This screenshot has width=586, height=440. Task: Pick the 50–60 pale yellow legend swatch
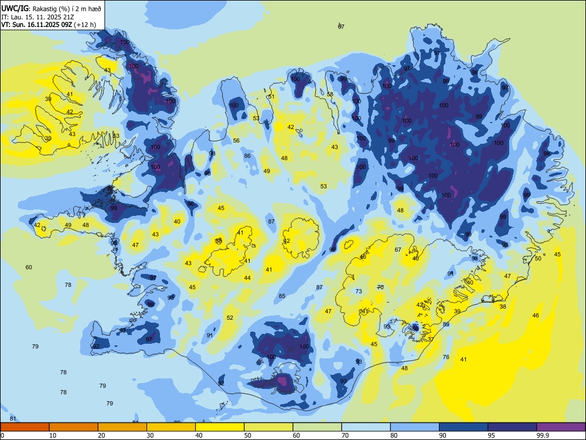coord(268,427)
